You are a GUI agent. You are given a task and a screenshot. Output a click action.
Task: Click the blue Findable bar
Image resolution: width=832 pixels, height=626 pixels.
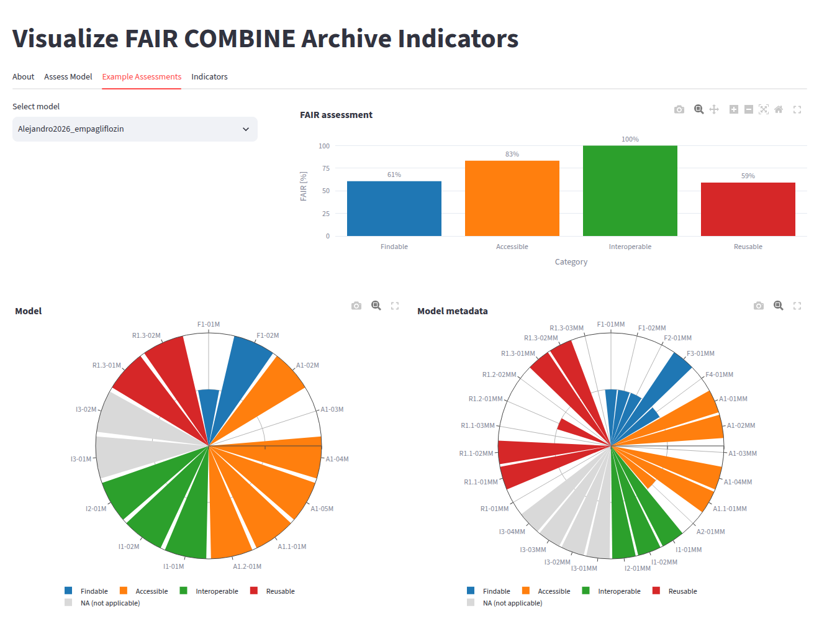click(x=394, y=209)
